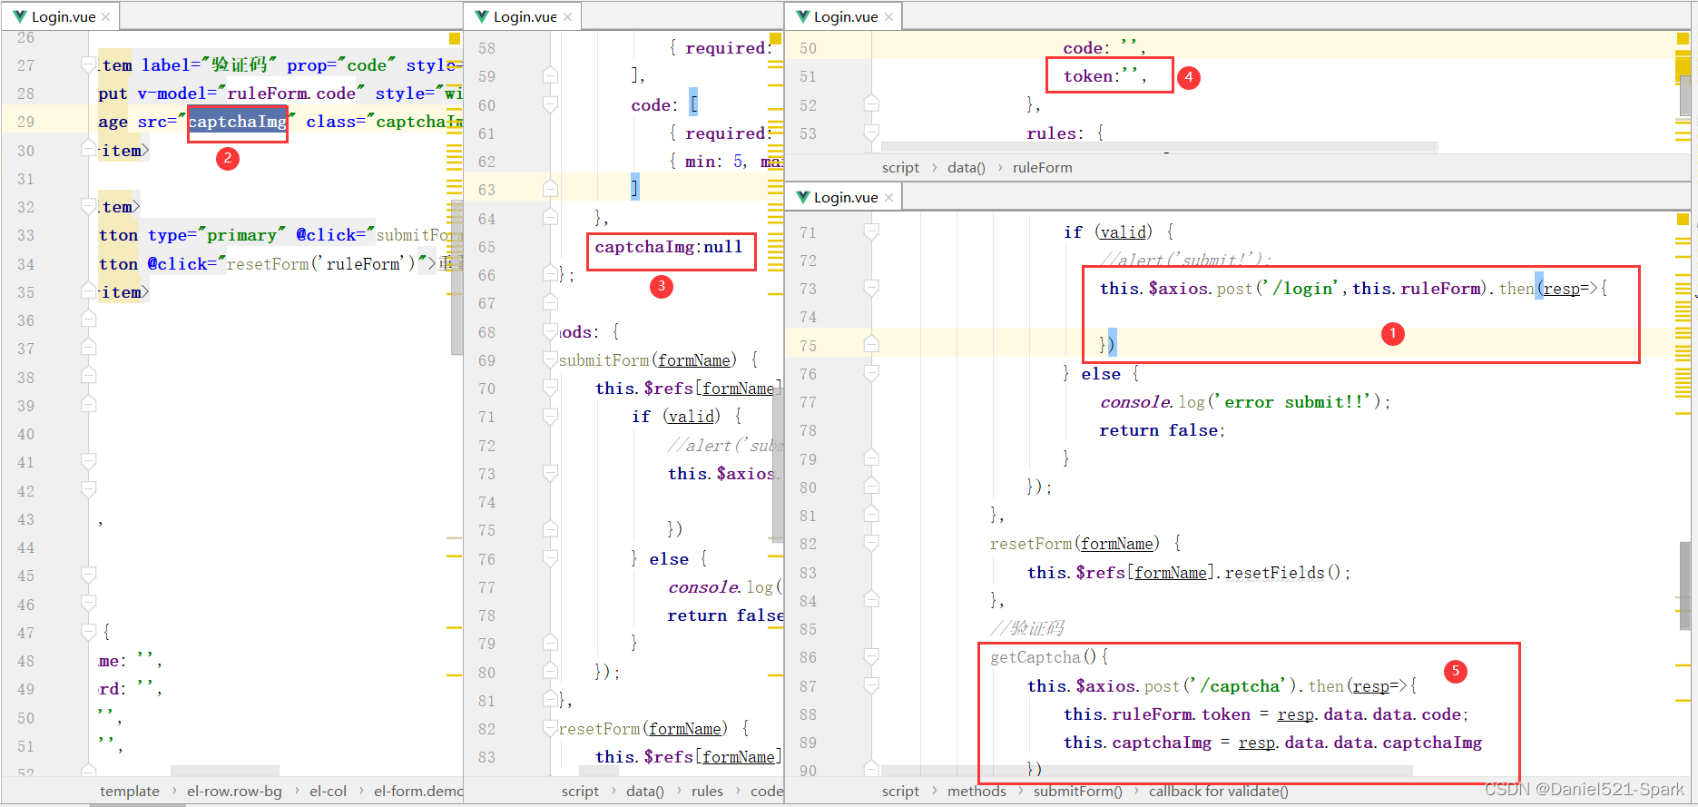Click the Vue file icon on the template pane's tab

pyautogui.click(x=20, y=17)
